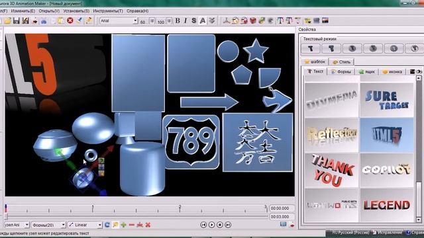Click the save floppy disk icon

tap(16, 20)
